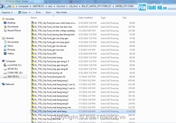Click Burn in the toolbar
This screenshot has width=176, height=123.
(x=48, y=12)
